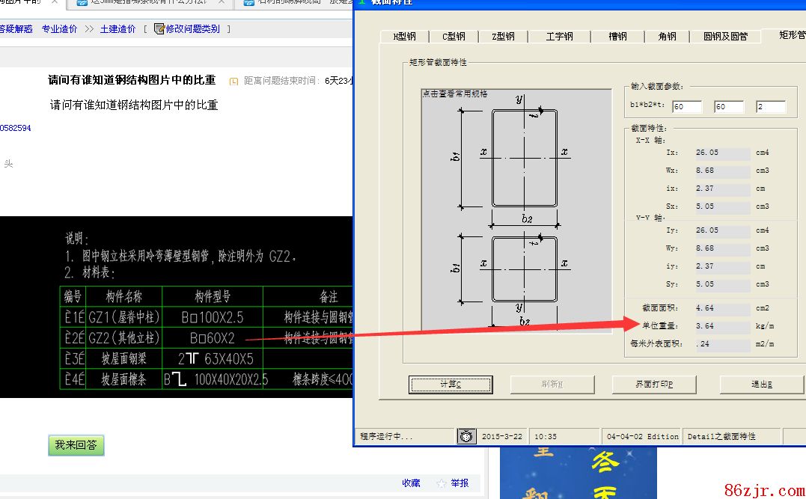Open the C型钢 tab
Viewport: 806px width, 499px height.
pyautogui.click(x=454, y=36)
